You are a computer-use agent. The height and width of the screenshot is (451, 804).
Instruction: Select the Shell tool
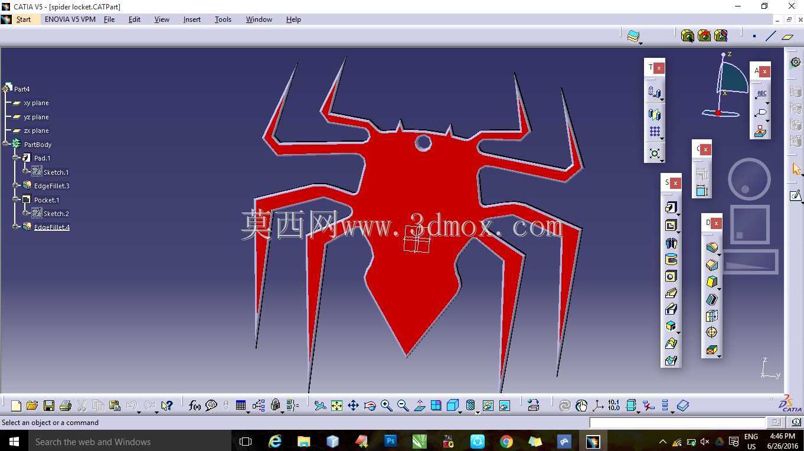point(712,299)
